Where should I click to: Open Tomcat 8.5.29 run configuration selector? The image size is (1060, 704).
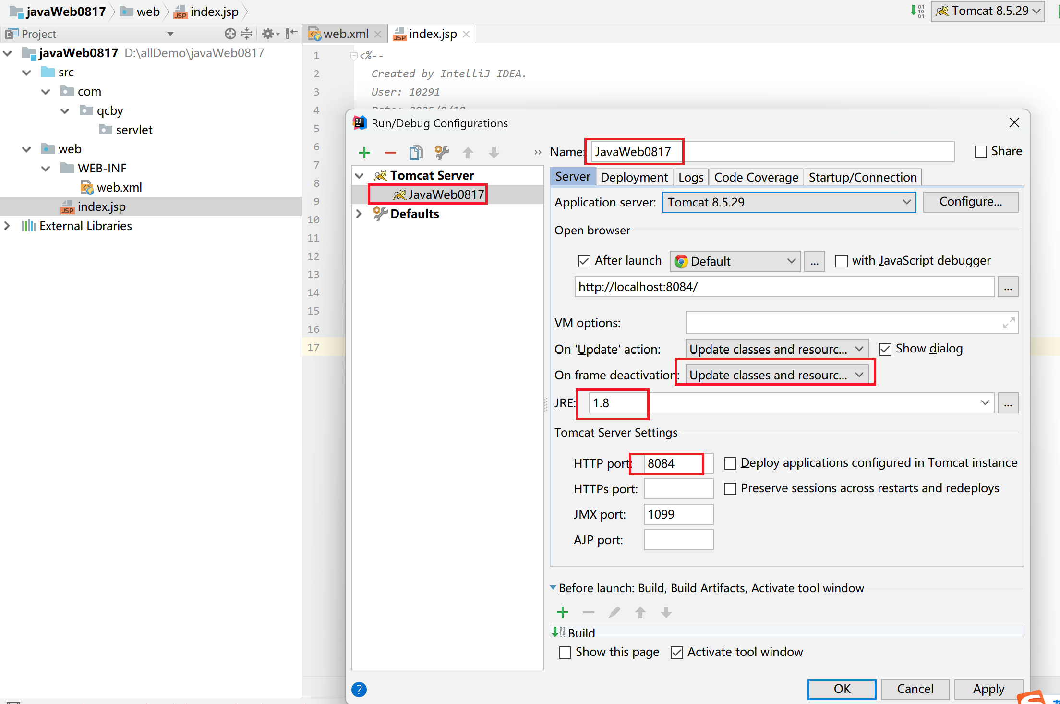point(988,11)
